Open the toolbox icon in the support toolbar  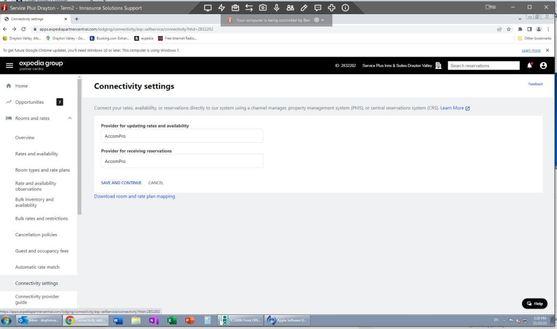234,8
